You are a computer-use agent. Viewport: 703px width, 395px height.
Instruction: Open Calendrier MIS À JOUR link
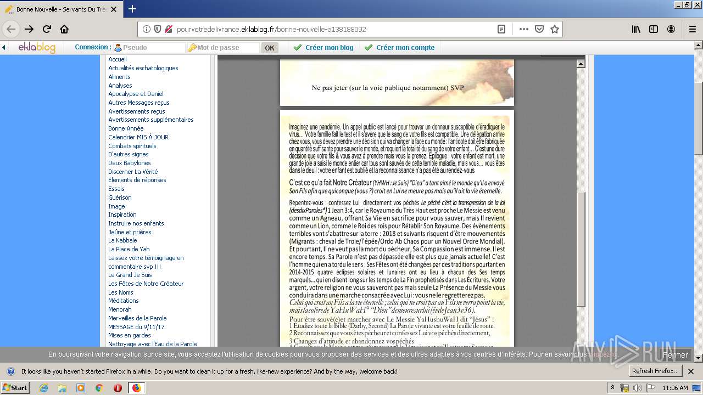click(x=138, y=137)
